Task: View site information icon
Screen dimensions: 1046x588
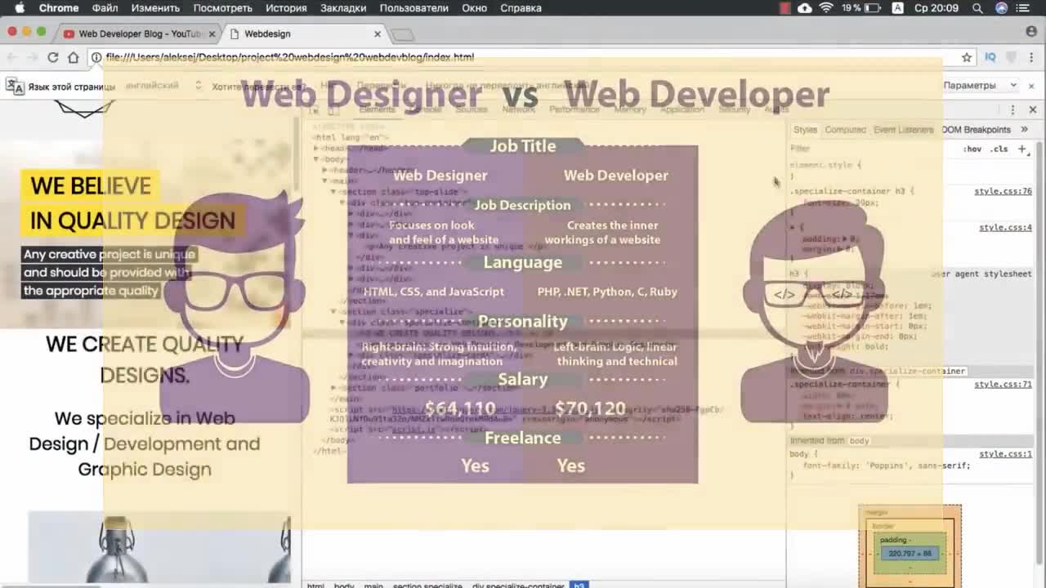Action: pos(96,57)
